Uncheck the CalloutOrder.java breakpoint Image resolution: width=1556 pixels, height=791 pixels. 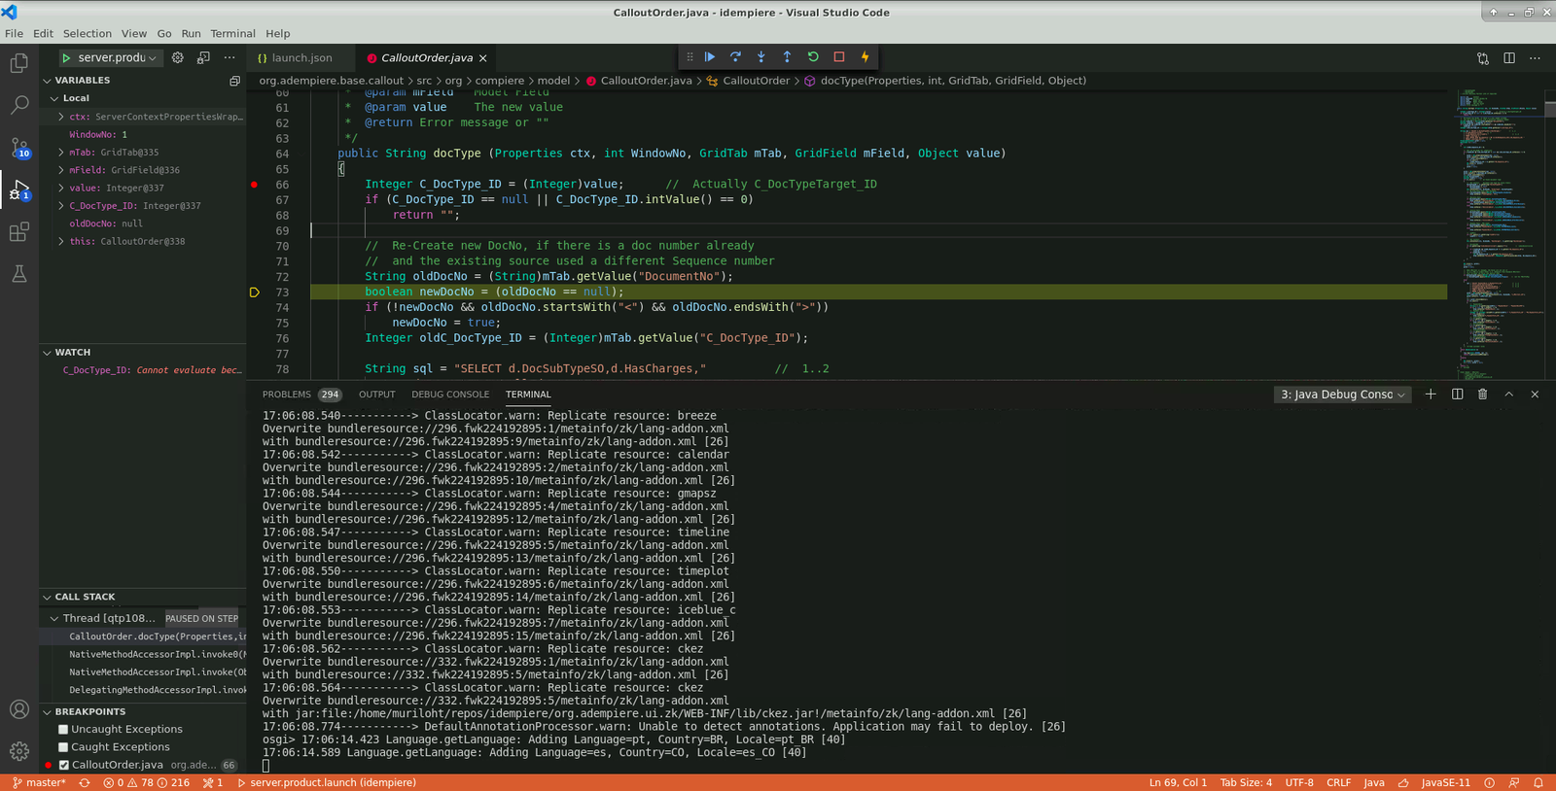(63, 765)
